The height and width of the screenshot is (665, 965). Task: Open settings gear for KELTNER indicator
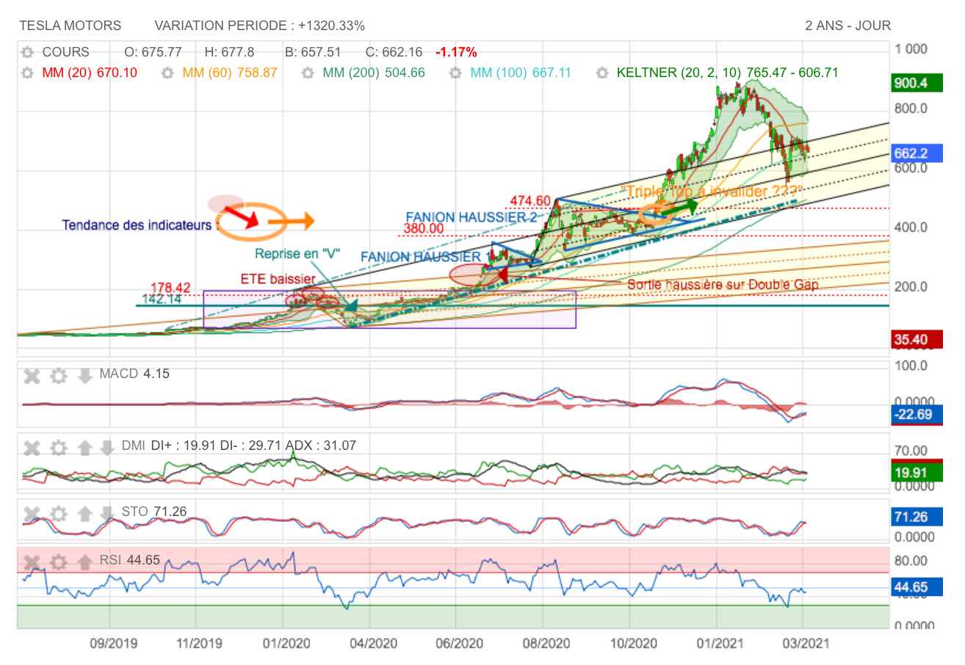click(603, 73)
